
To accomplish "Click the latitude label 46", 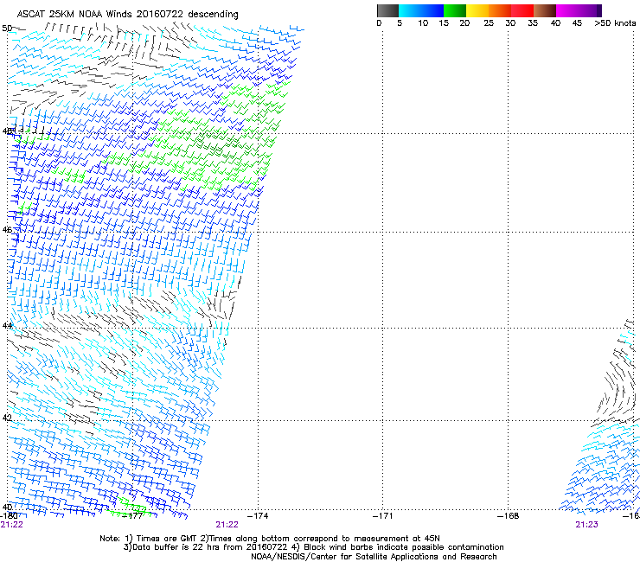I will tap(7, 230).
